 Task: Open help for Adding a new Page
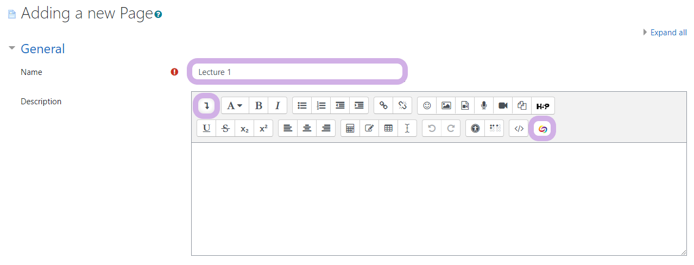tap(158, 15)
